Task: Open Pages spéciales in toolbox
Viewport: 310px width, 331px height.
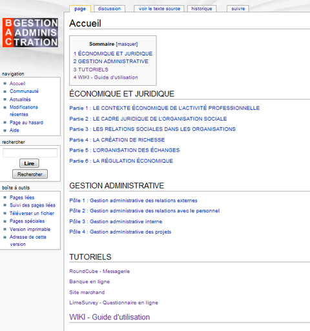Action: tap(27, 221)
